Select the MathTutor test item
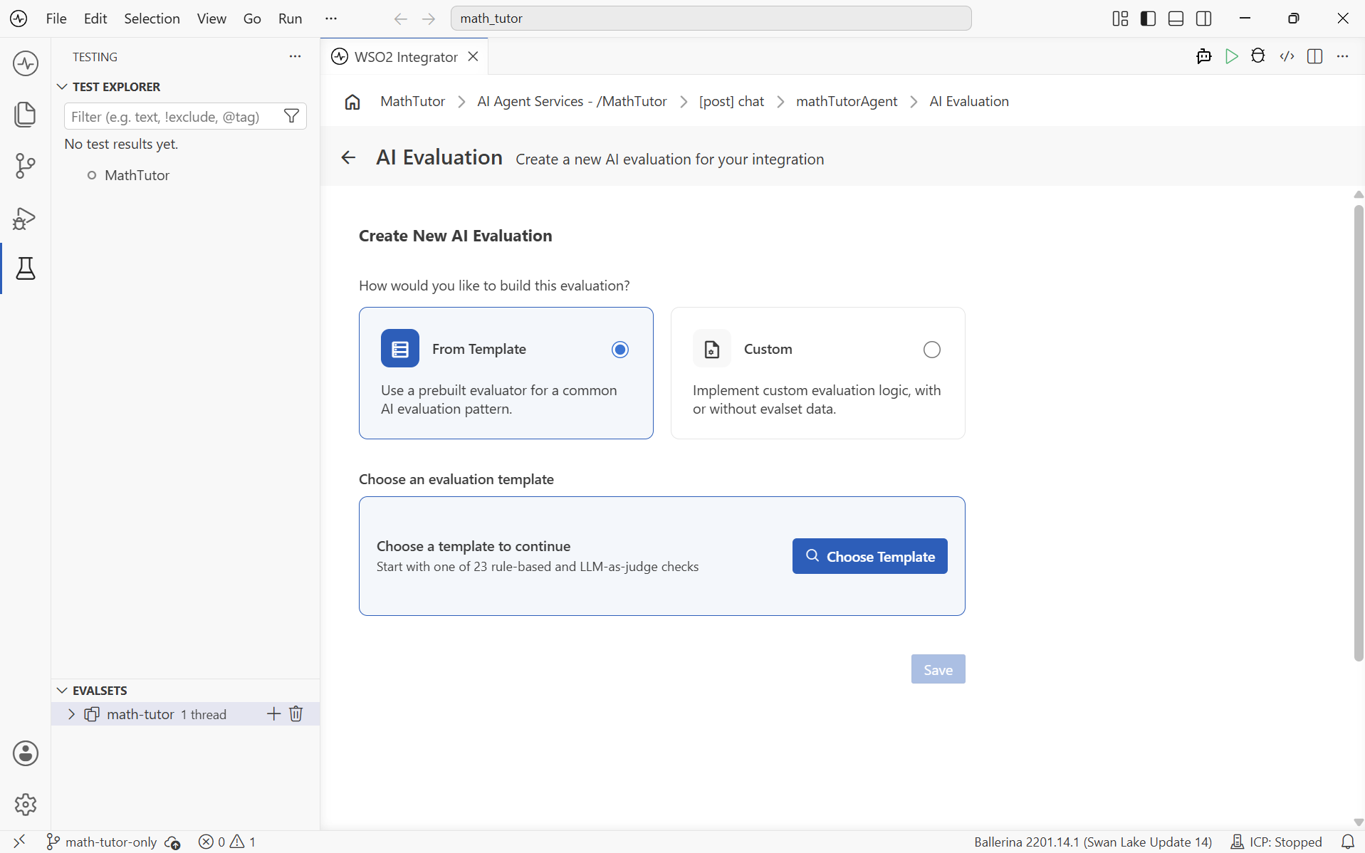The height and width of the screenshot is (853, 1365). click(137, 175)
